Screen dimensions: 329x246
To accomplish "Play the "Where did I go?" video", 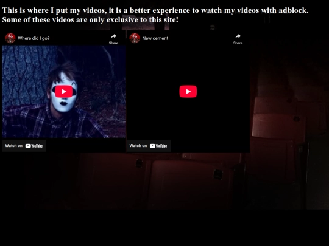I will (x=64, y=91).
